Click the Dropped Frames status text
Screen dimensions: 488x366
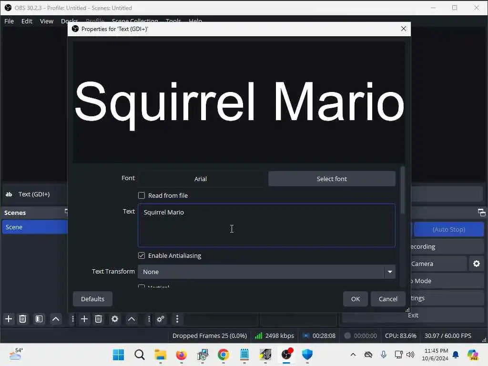[x=210, y=335]
